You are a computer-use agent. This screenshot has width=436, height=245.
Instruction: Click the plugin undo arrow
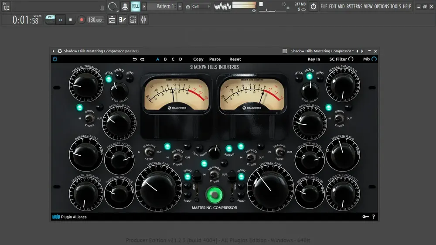tap(135, 59)
